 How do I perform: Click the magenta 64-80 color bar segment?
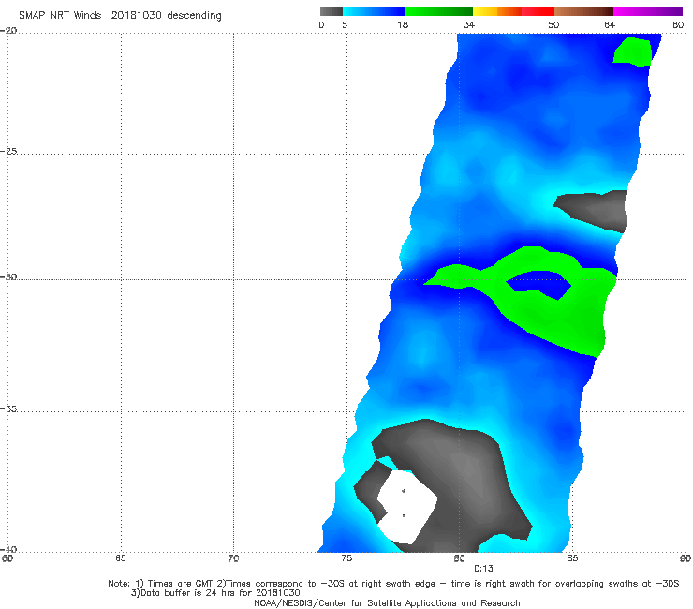coord(648,11)
